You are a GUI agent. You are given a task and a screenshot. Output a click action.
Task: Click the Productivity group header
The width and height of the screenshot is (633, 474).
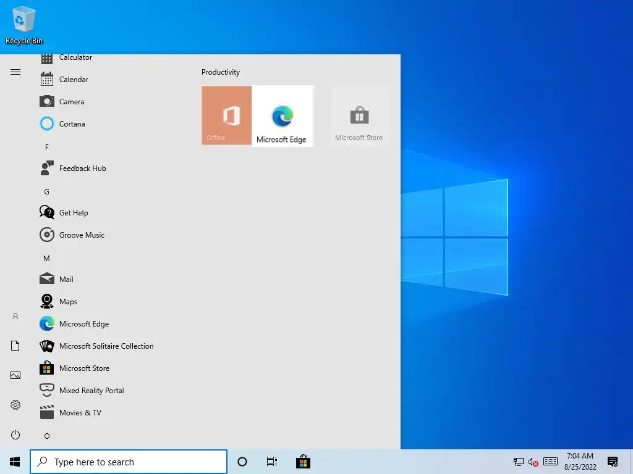(x=221, y=72)
